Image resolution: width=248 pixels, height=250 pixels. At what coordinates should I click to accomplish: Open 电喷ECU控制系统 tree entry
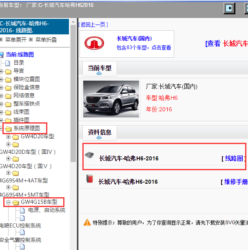point(20,225)
